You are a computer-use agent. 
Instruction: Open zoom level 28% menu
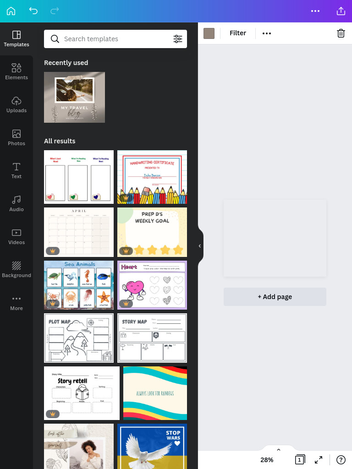[267, 460]
